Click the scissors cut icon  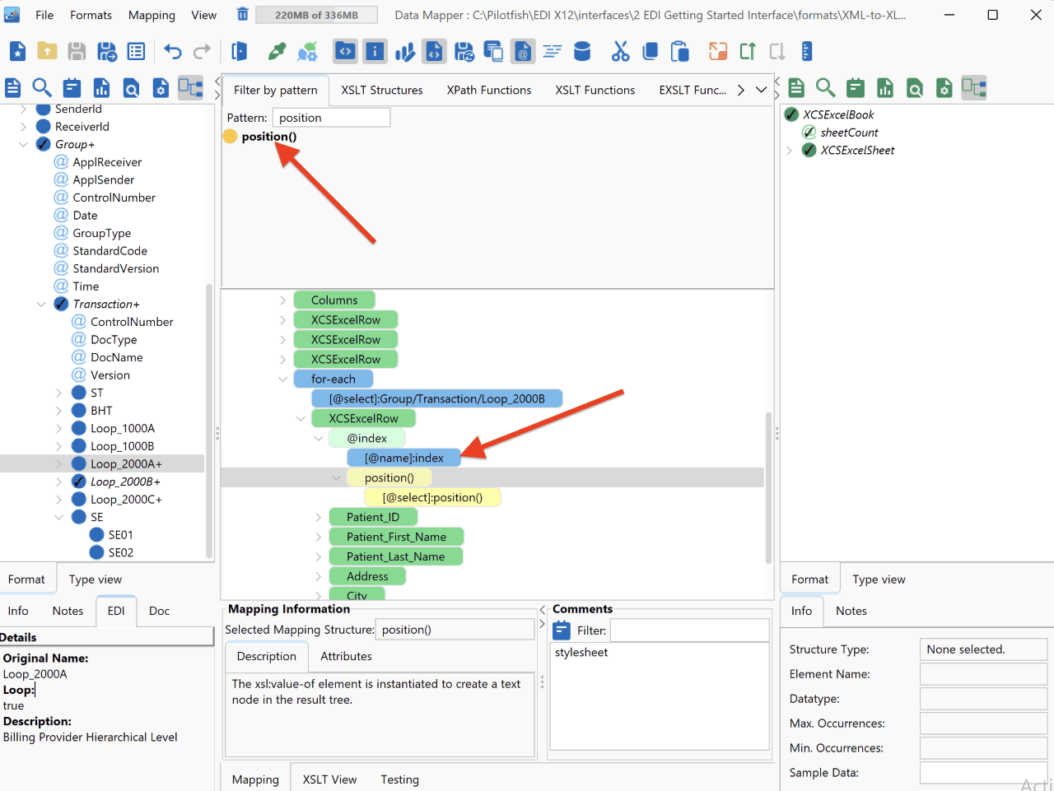pyautogui.click(x=620, y=52)
